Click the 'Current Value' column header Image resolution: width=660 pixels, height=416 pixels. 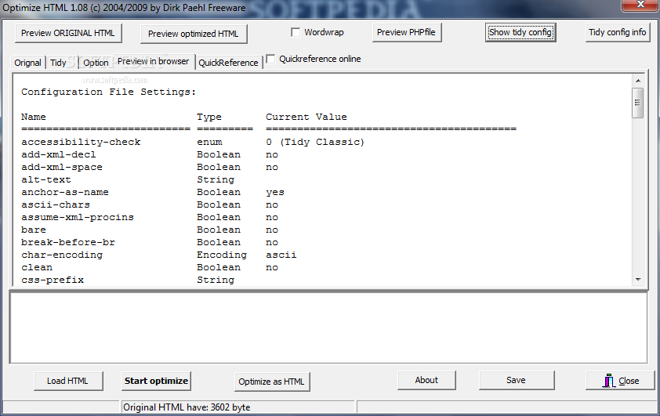click(x=306, y=117)
